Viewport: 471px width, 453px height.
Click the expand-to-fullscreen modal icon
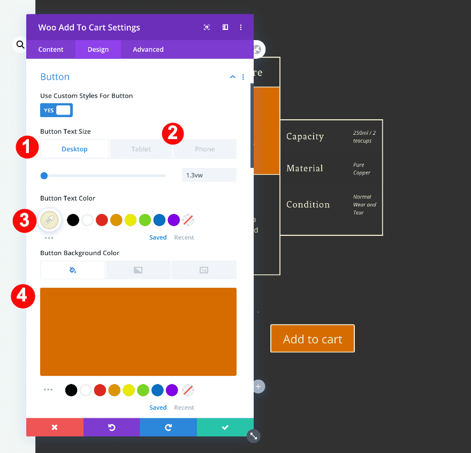click(x=207, y=27)
